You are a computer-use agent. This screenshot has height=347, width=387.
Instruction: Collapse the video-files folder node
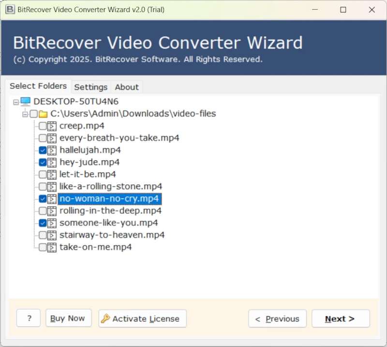pos(25,114)
